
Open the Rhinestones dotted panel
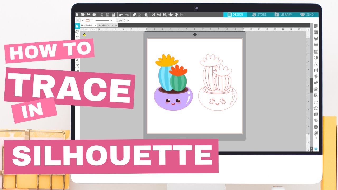click(316, 102)
